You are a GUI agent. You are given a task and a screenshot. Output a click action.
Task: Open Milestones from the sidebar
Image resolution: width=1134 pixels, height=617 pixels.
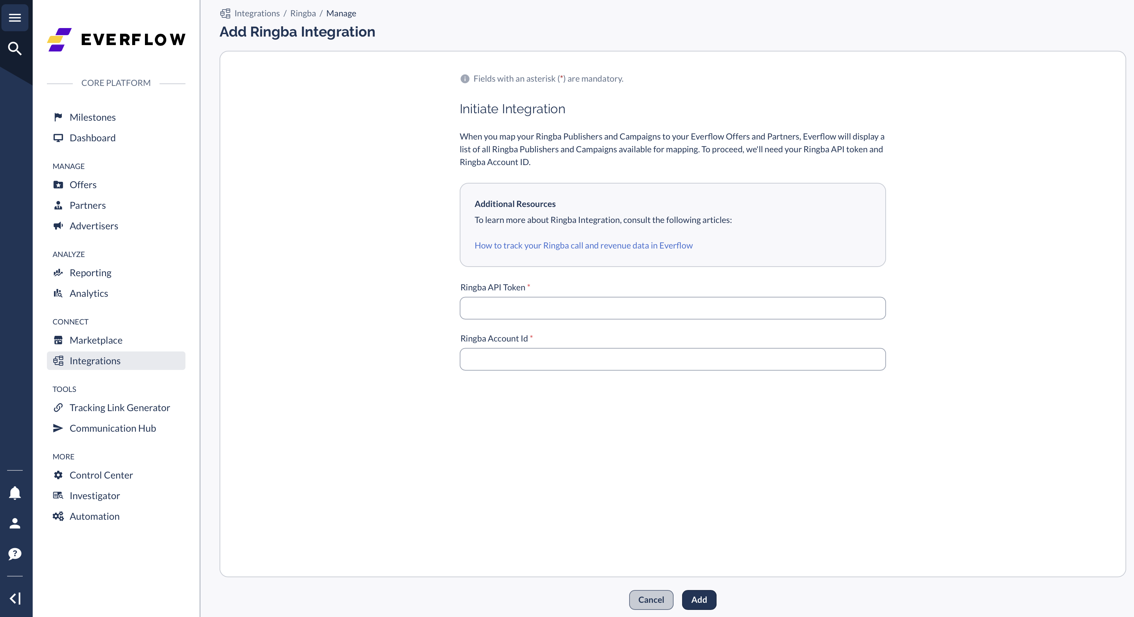point(92,117)
